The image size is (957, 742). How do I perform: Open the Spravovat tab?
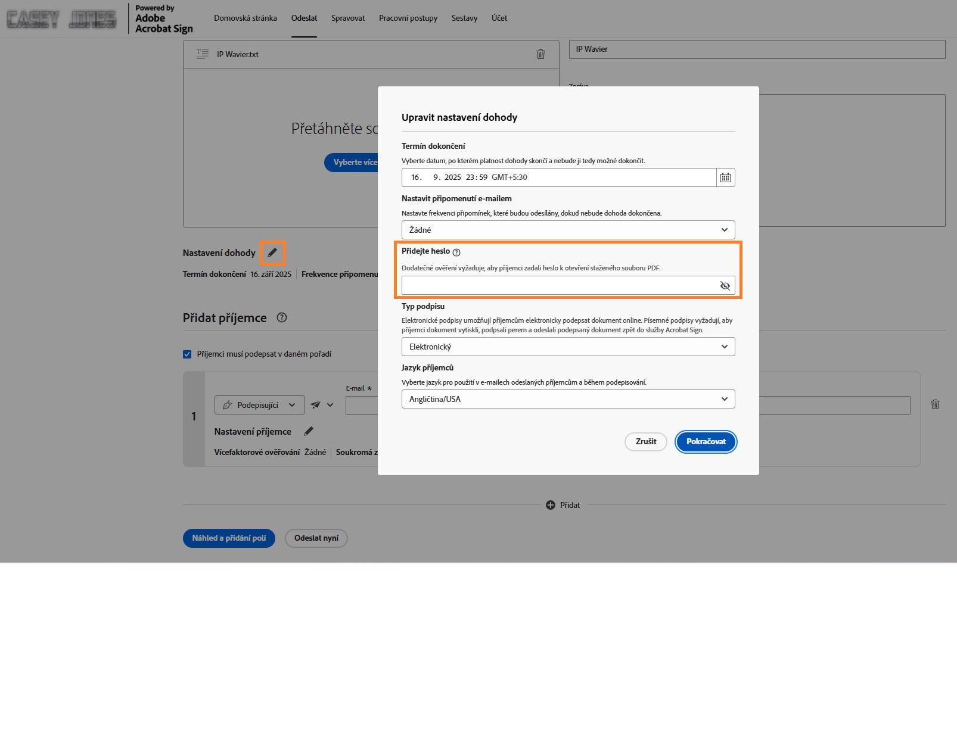pos(348,18)
